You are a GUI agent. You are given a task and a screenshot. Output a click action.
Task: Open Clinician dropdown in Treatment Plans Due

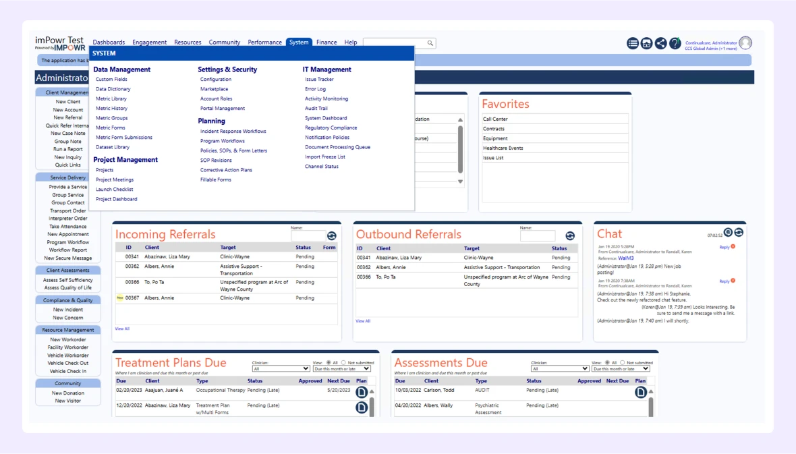coord(281,369)
